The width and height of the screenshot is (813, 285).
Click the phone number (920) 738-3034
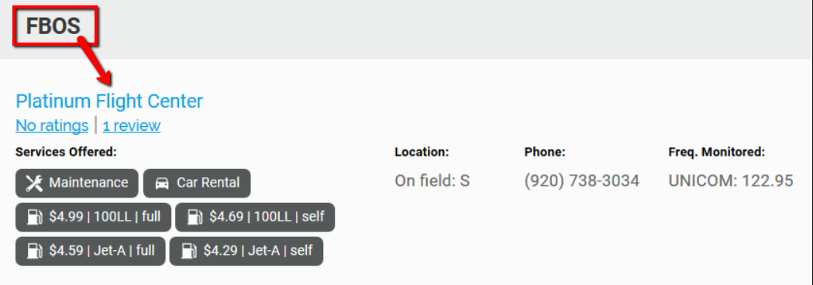(x=582, y=181)
